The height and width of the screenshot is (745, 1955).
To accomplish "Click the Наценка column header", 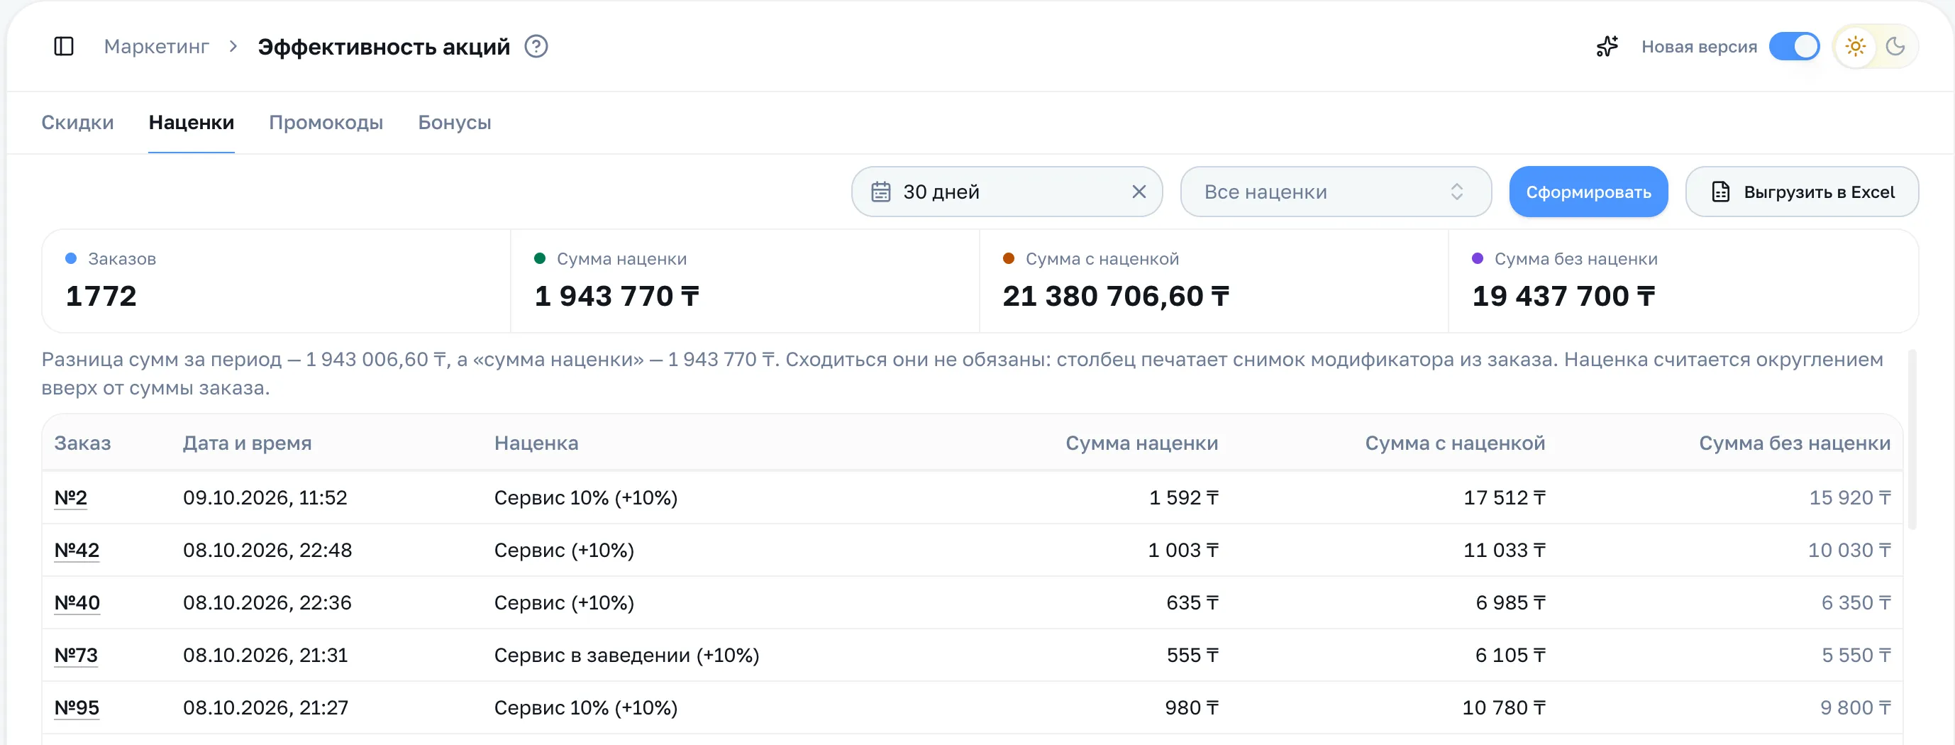I will [536, 443].
